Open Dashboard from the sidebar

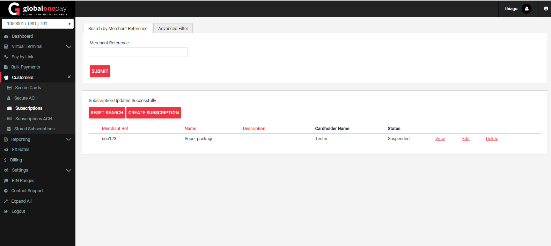click(22, 36)
